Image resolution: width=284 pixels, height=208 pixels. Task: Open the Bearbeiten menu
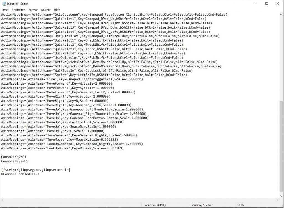(x=18, y=10)
